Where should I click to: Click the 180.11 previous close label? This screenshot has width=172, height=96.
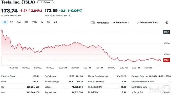tap(166, 32)
